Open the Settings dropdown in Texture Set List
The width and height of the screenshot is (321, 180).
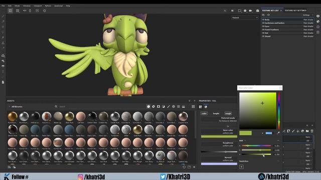point(307,15)
